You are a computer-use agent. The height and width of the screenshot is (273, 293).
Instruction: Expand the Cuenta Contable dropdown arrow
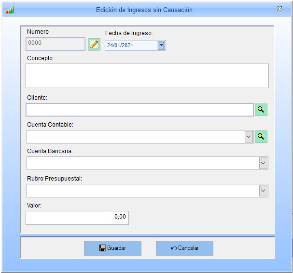[x=249, y=137]
